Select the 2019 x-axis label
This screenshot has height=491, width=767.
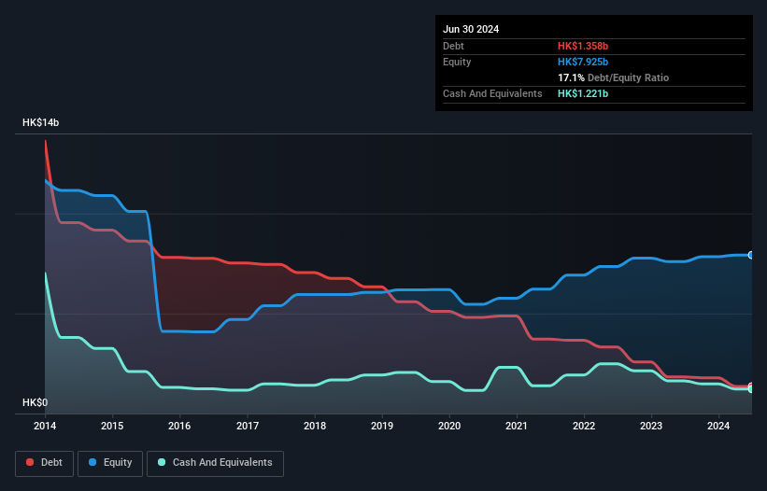382,426
